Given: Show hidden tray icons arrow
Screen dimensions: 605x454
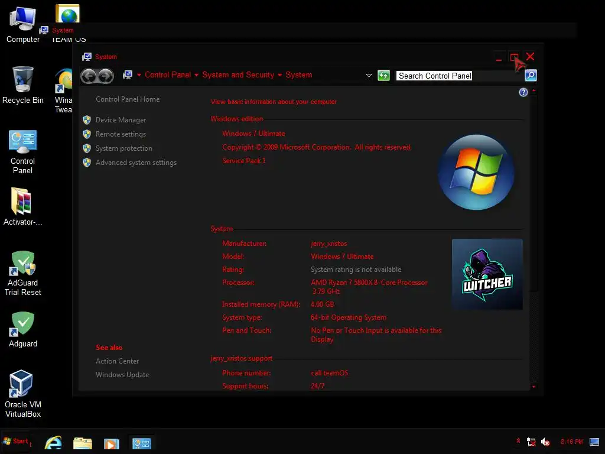Looking at the screenshot, I should (x=518, y=440).
